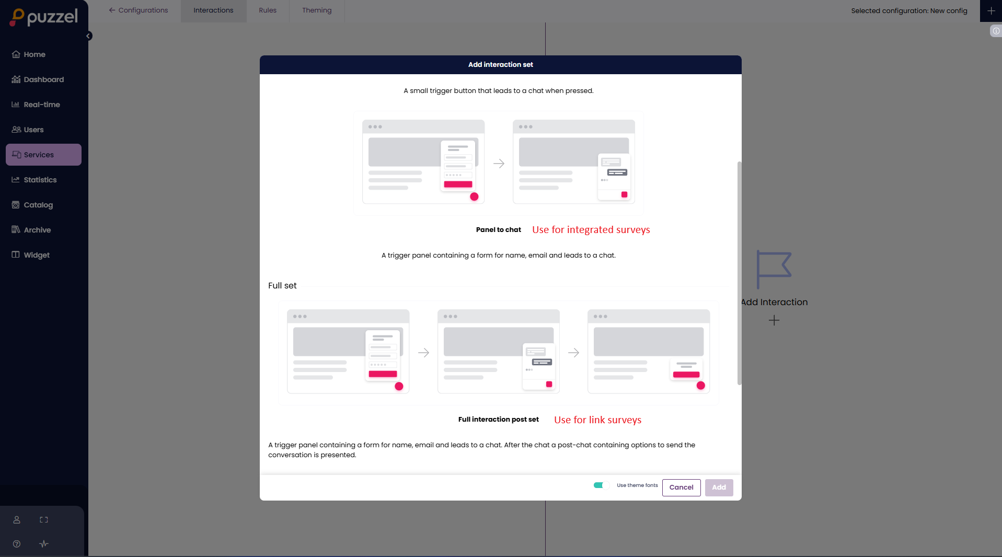Click the info icon below the plus button
Viewport: 1002px width, 557px height.
pos(996,31)
